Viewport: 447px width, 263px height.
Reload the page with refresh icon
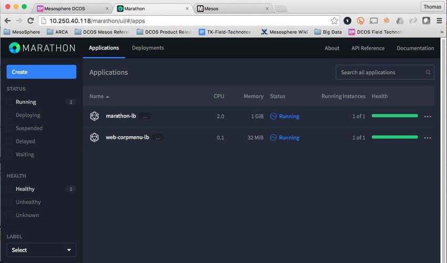[31, 21]
